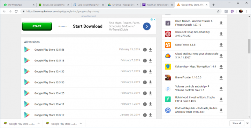Download Volume controls android p via arrow icon
Screen dimensions: 251x128
[x=221, y=88]
